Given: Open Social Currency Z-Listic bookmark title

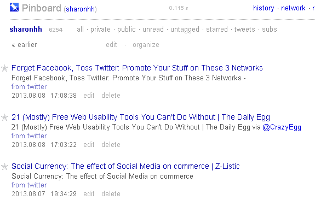Looking at the screenshot, I should pyautogui.click(x=125, y=166).
